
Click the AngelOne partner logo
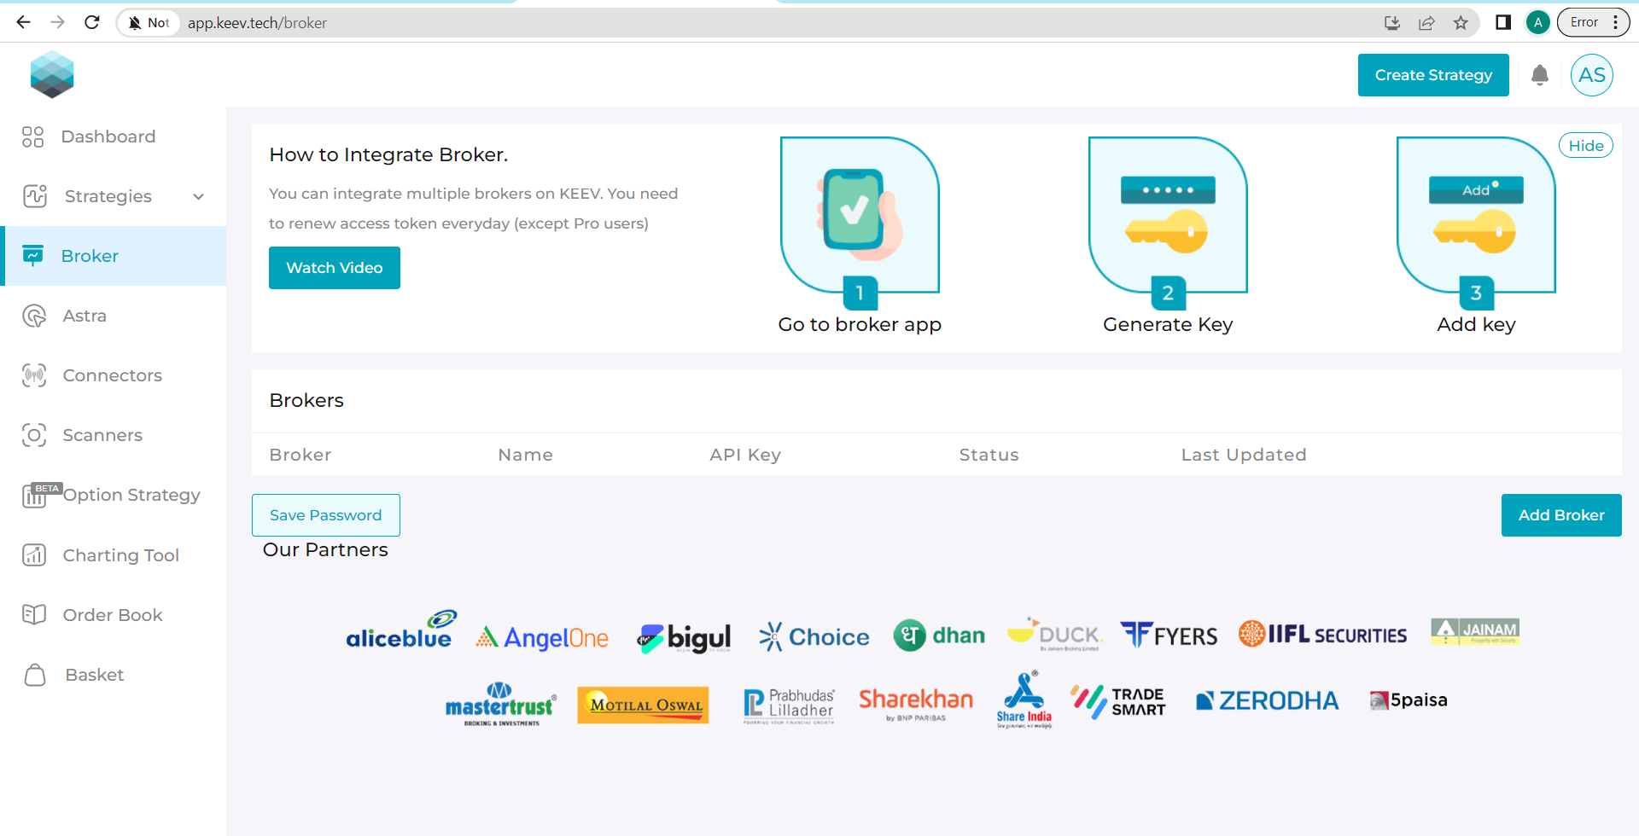pos(542,637)
